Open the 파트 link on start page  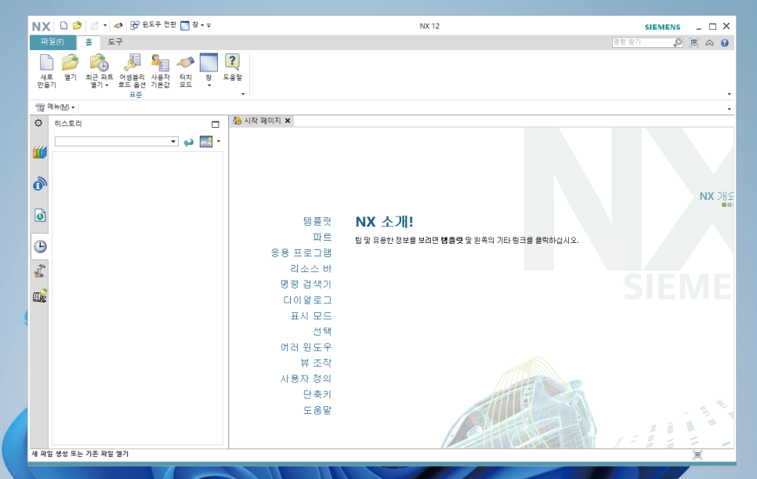tap(322, 237)
